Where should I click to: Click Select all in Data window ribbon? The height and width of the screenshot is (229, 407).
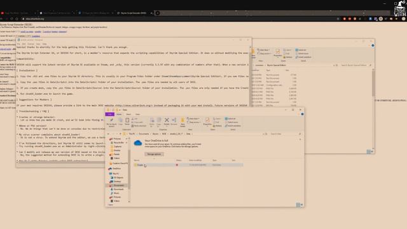click(x=230, y=119)
